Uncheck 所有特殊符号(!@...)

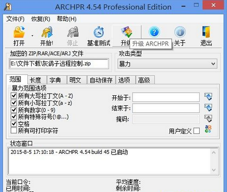[x=14, y=117]
